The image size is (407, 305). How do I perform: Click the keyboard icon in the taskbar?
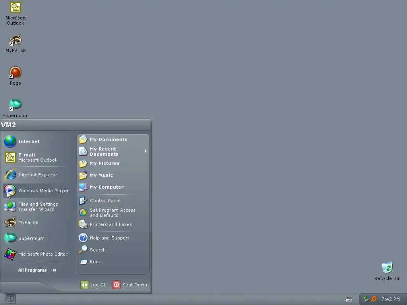tap(349, 299)
